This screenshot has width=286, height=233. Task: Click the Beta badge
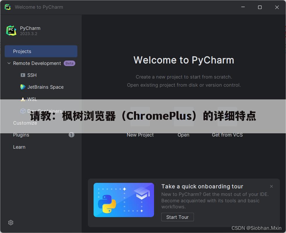(69, 63)
